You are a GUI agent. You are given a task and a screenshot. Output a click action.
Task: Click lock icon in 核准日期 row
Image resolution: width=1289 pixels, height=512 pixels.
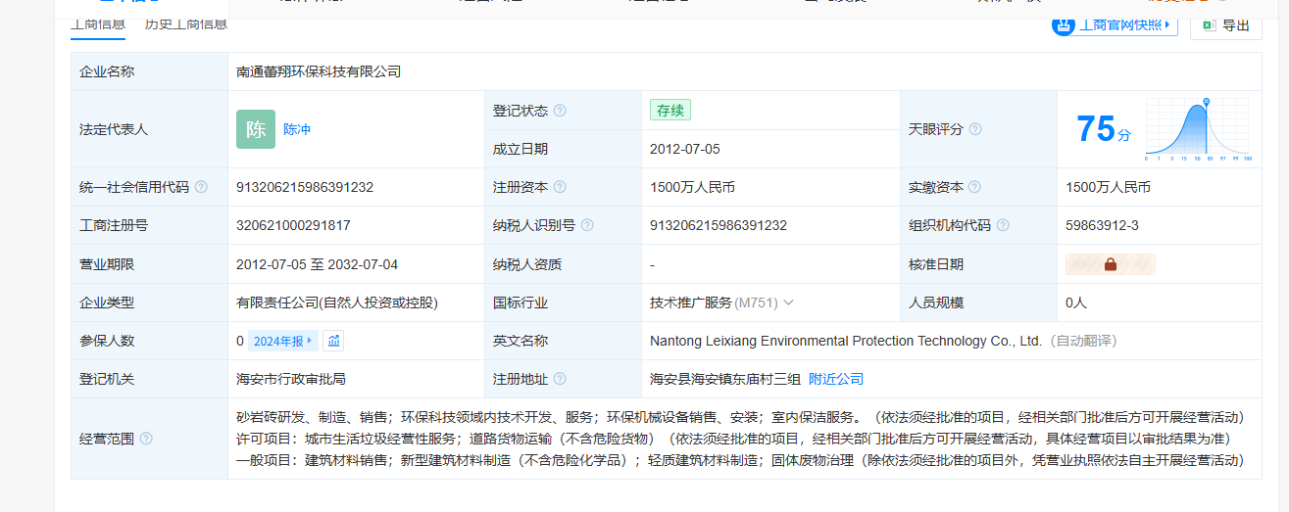coord(1111,264)
